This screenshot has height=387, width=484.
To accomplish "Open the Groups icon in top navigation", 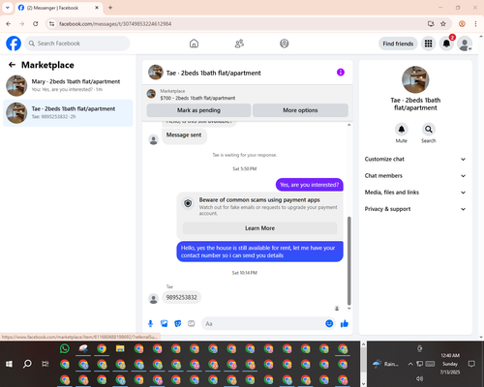I will tap(285, 44).
